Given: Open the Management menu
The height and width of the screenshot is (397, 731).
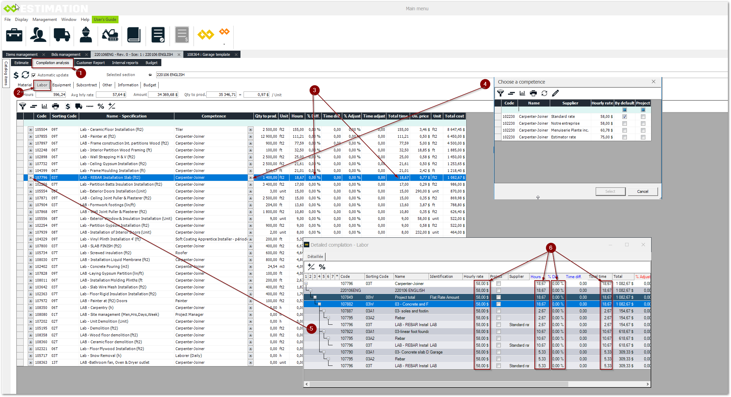Looking at the screenshot, I should (45, 20).
